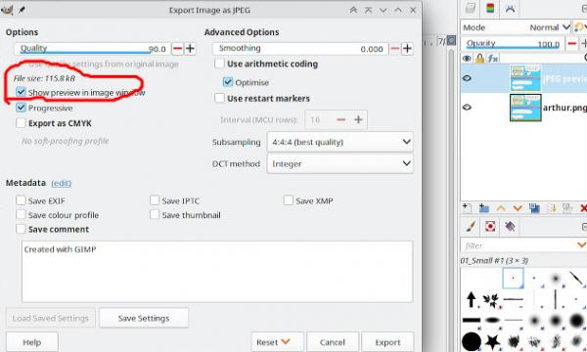The height and width of the screenshot is (352, 587).
Task: Expand the DCT method combo box
Action: [339, 163]
